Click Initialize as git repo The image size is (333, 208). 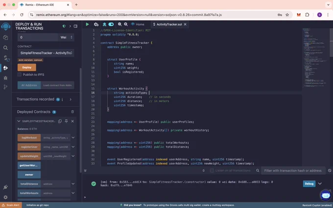point(37,205)
